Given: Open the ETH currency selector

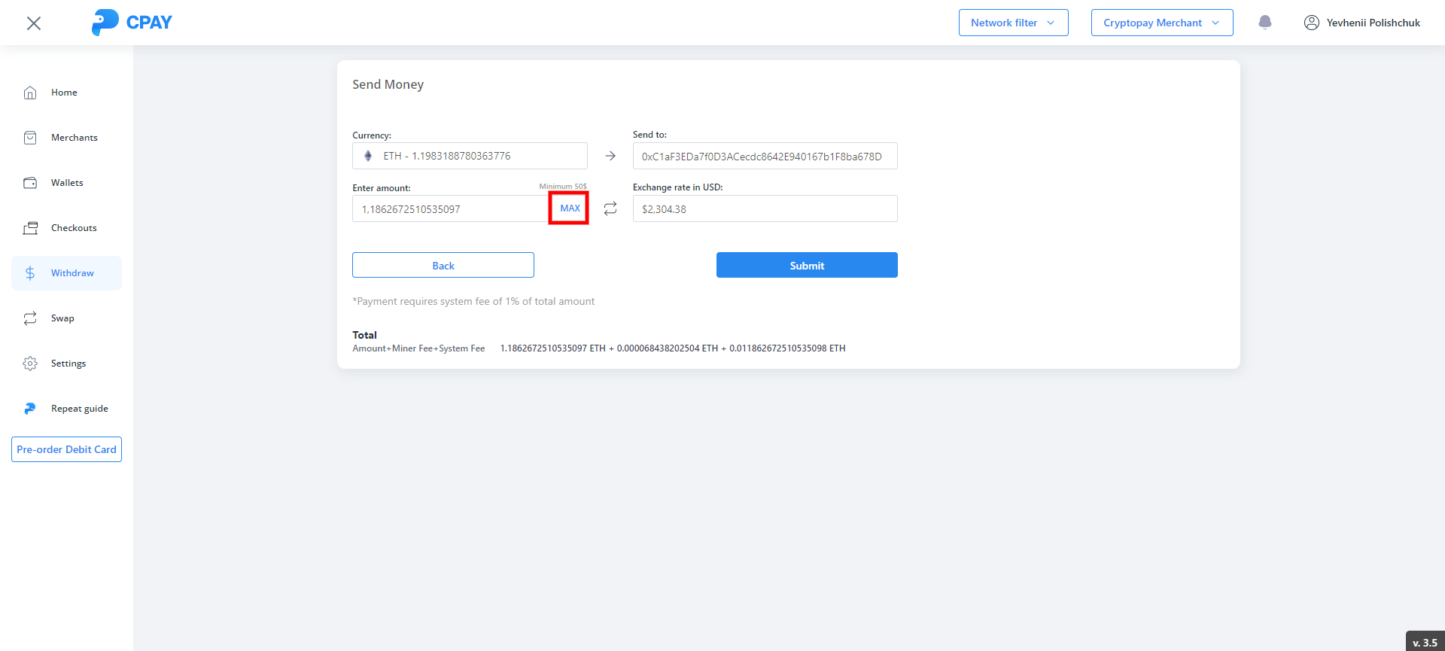Looking at the screenshot, I should click(x=469, y=156).
